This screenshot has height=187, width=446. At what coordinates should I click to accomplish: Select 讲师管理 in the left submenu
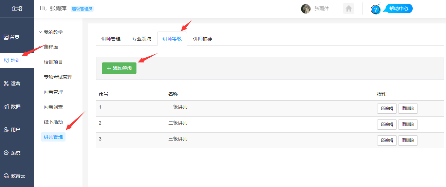(53, 137)
